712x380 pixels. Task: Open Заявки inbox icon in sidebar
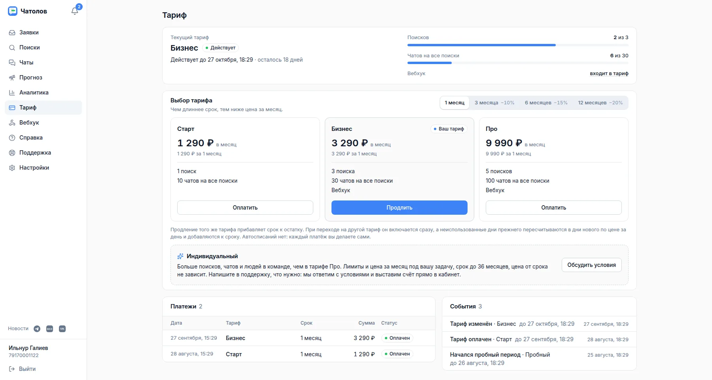12,32
